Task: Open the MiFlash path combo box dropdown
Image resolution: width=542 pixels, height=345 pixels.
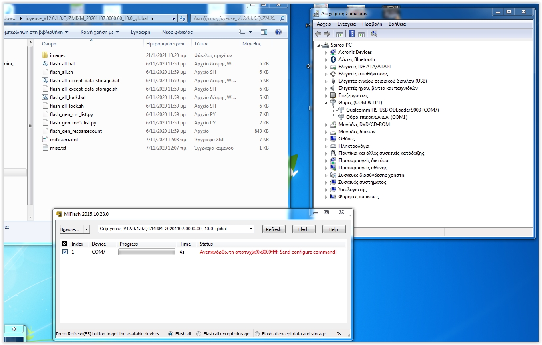Action: pos(251,229)
